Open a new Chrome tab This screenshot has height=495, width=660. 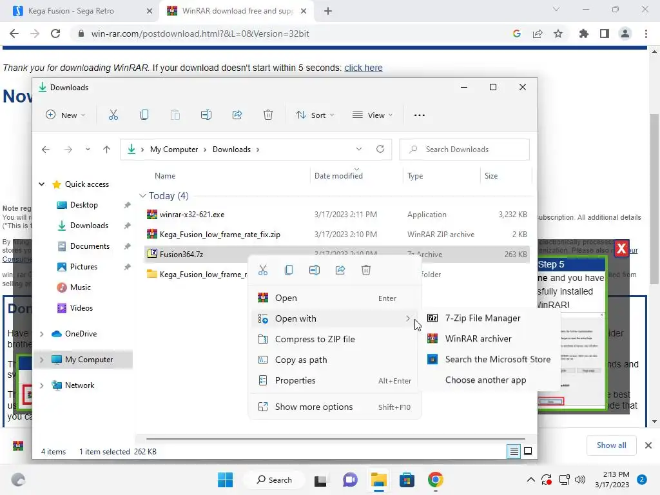pyautogui.click(x=328, y=11)
